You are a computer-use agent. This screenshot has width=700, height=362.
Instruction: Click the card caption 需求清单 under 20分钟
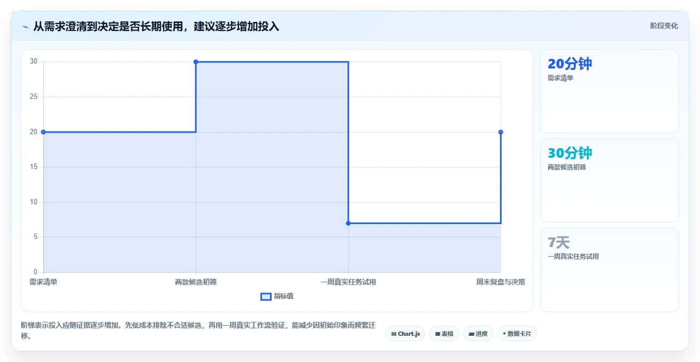coord(560,78)
